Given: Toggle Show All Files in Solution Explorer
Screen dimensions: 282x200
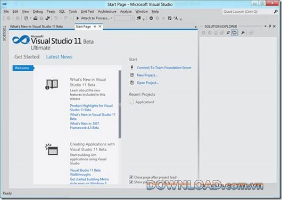Looking at the screenshot, I should tap(234, 33).
